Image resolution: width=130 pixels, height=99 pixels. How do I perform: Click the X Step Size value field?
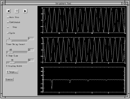pyautogui.click(x=31, y=50)
